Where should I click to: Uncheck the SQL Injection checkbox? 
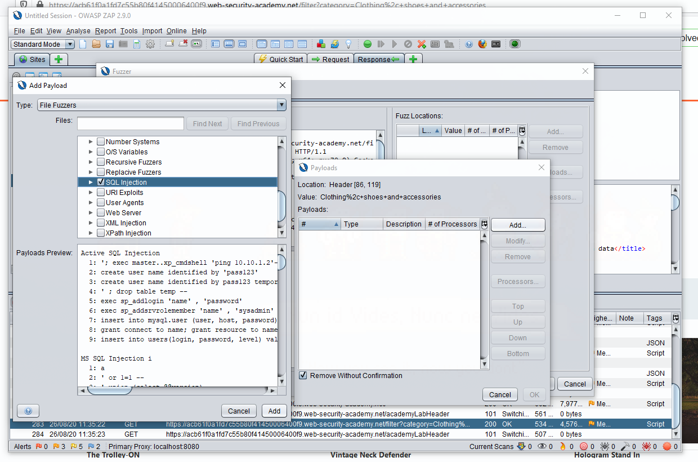click(x=101, y=182)
